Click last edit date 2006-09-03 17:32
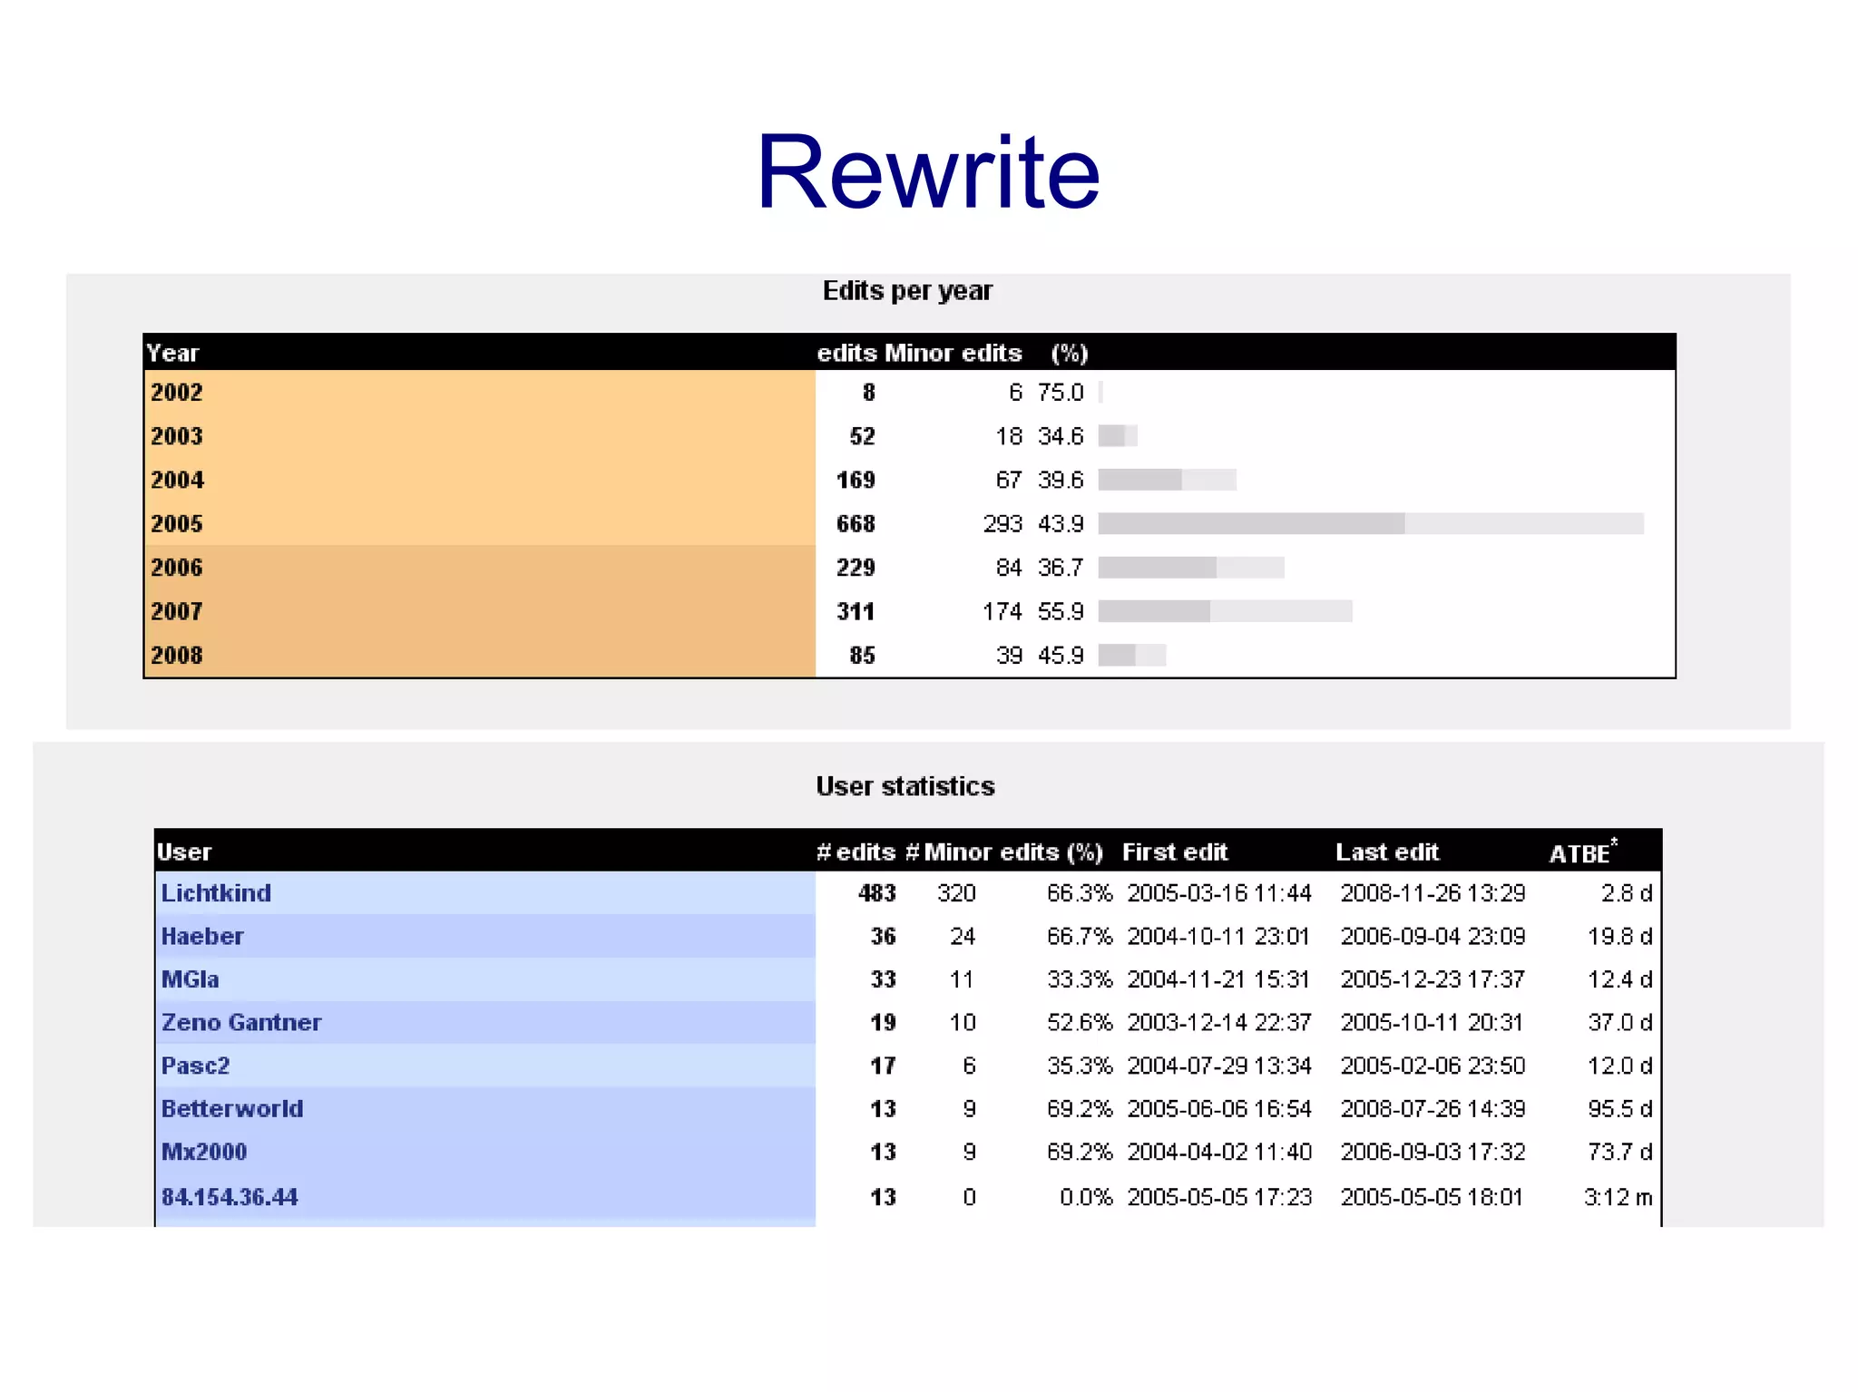This screenshot has height=1392, width=1858. coord(1433,1152)
